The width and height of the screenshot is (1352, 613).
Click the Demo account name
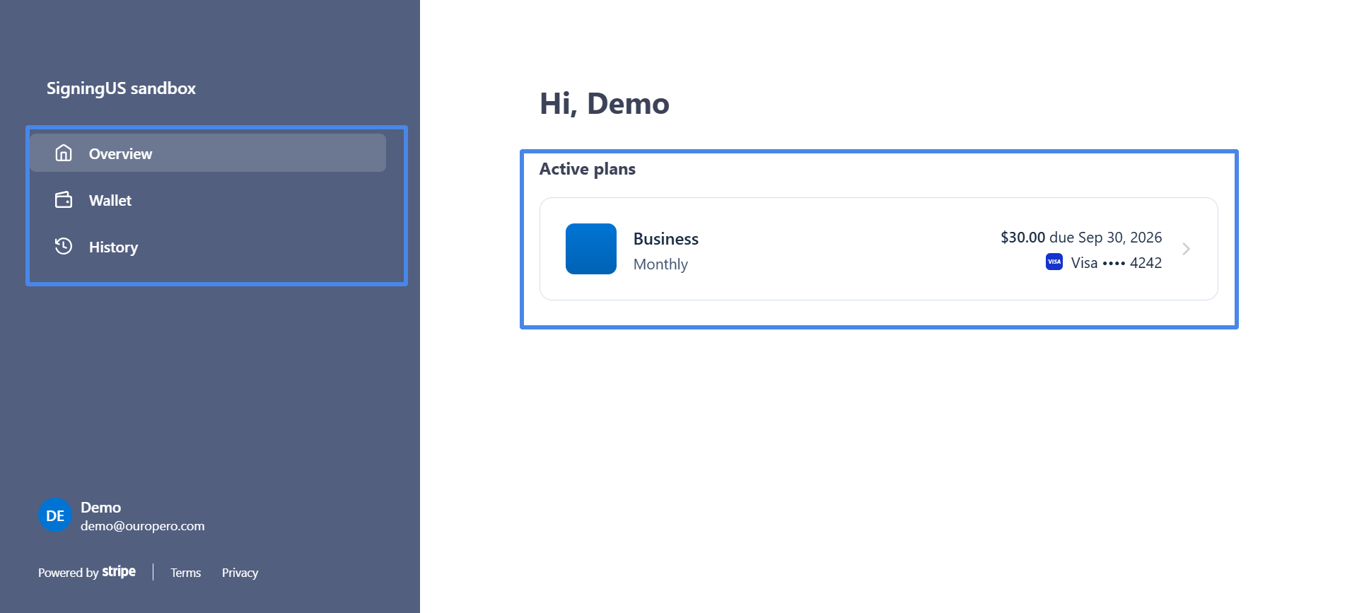[100, 508]
